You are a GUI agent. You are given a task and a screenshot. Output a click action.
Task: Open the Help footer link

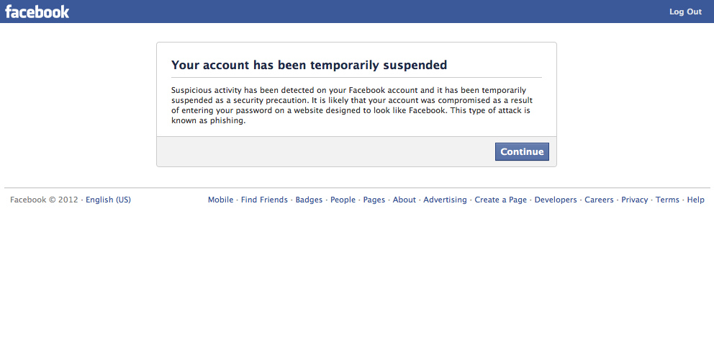(695, 200)
